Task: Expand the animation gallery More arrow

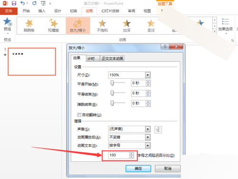Action: (x=215, y=31)
